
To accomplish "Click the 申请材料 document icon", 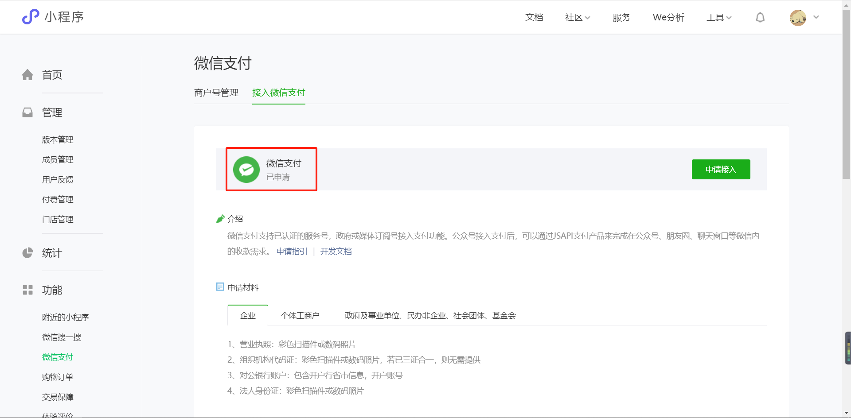I will pos(220,287).
